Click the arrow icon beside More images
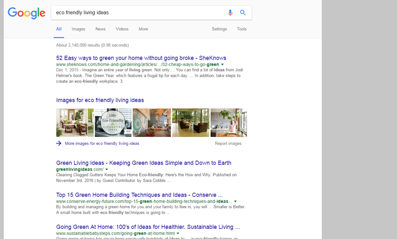This screenshot has width=397, height=239. pyautogui.click(x=59, y=143)
